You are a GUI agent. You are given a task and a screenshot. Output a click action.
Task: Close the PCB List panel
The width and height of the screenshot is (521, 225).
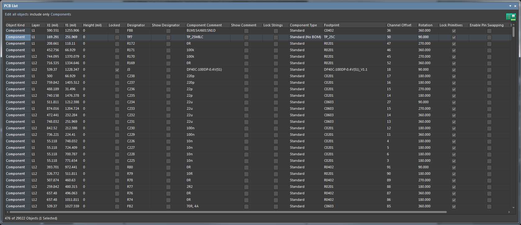515,6
